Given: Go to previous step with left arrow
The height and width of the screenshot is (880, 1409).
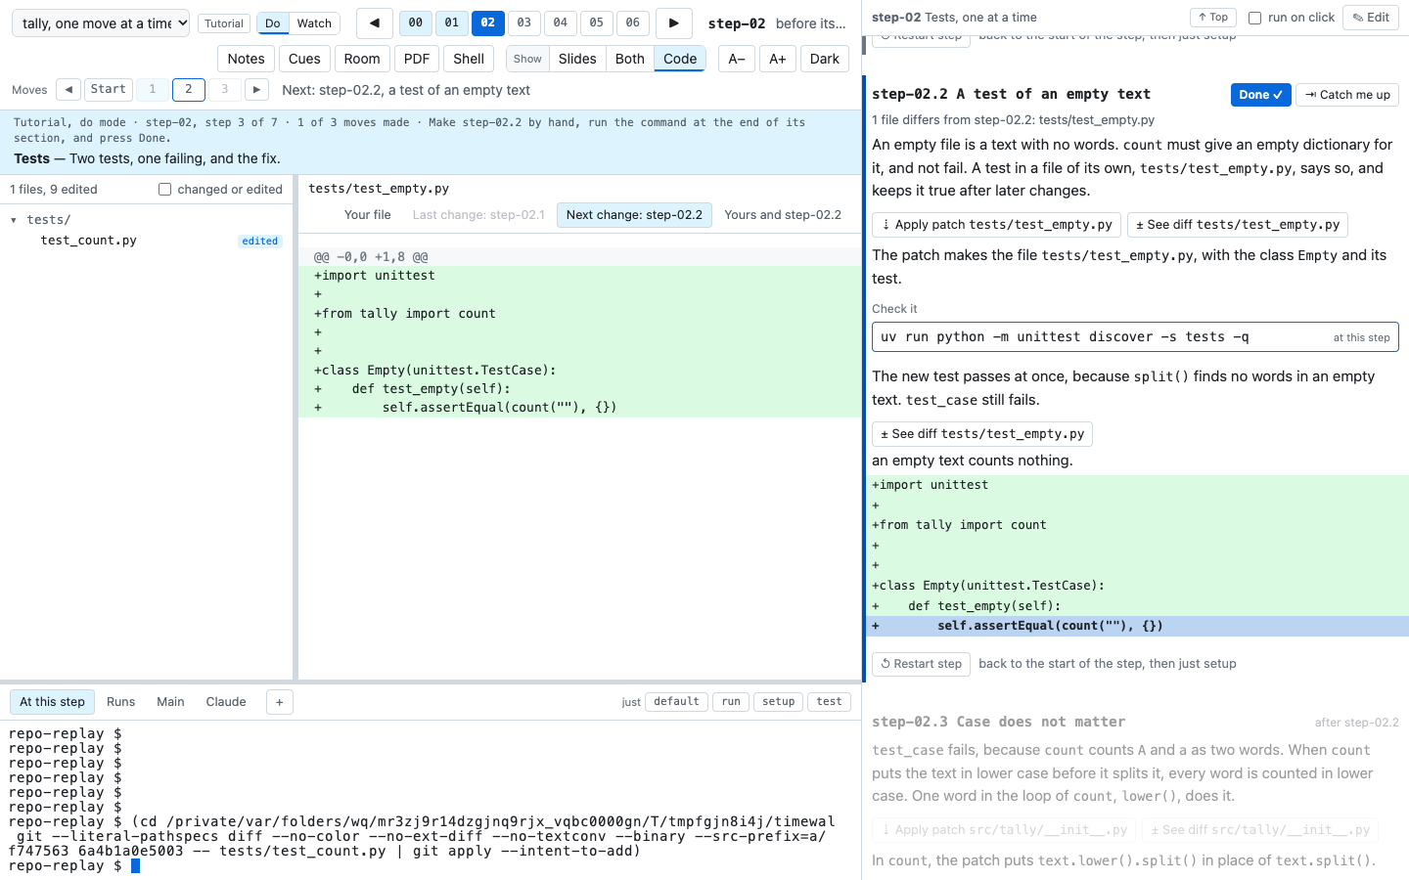Looking at the screenshot, I should click(375, 23).
